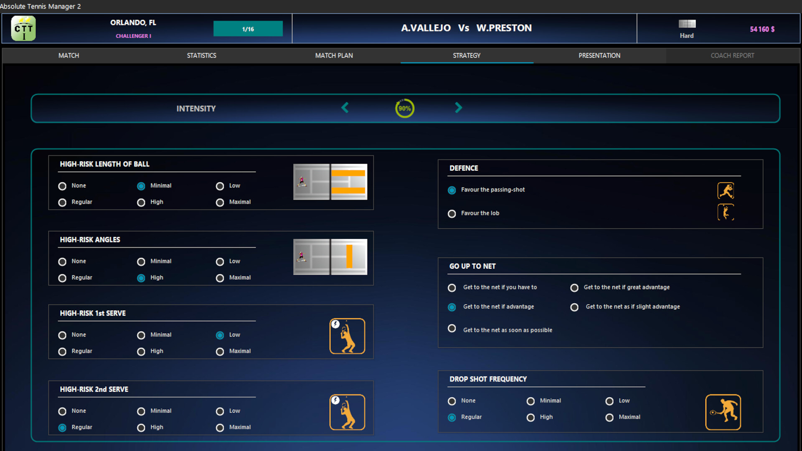Switch to the Statistics tab
The height and width of the screenshot is (451, 802).
coord(202,55)
